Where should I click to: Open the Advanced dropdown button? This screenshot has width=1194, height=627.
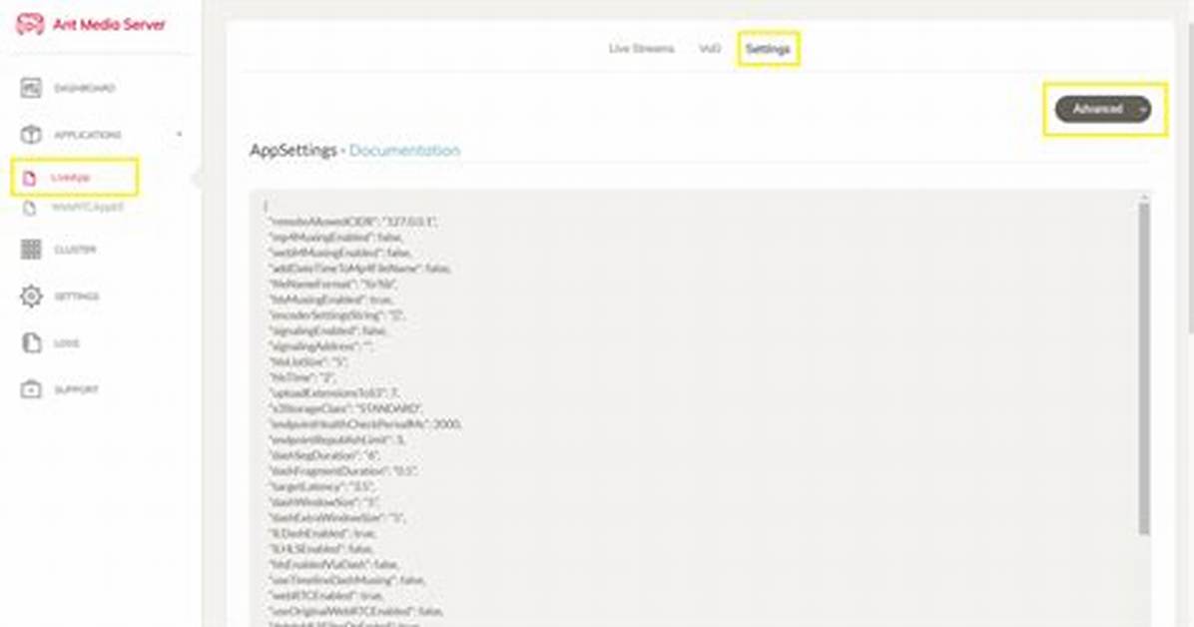point(1102,109)
